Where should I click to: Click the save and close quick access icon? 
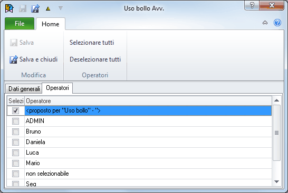(35, 8)
